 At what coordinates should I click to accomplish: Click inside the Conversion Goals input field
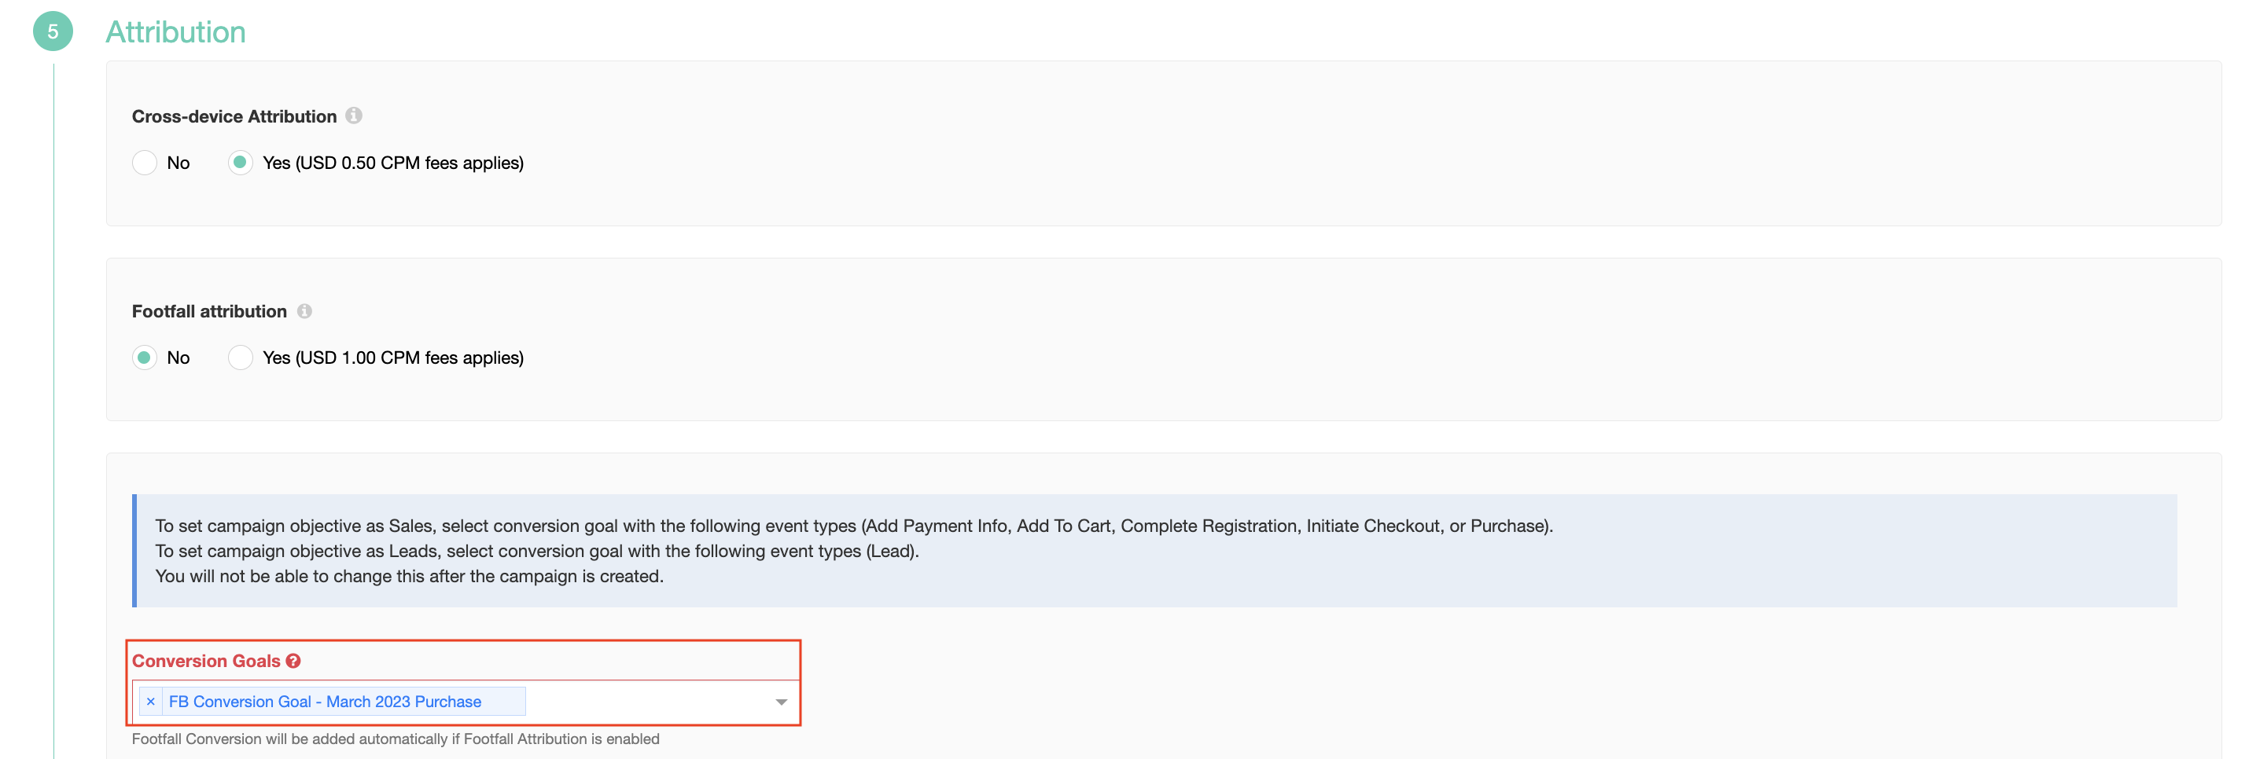point(646,702)
